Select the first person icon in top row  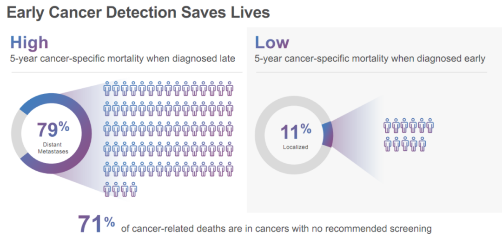pyautogui.click(x=107, y=89)
